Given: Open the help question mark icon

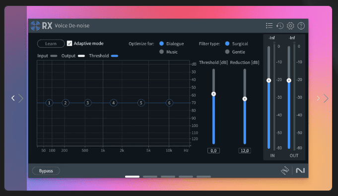Looking at the screenshot, I should pos(301,26).
